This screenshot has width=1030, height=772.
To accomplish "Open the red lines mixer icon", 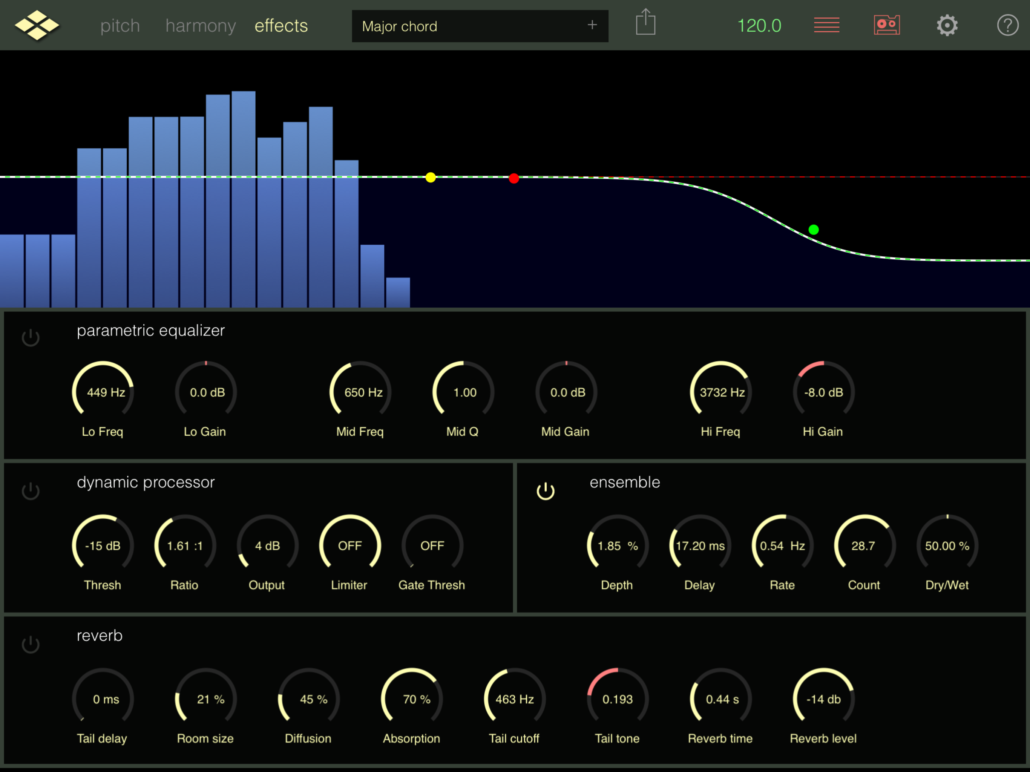I will pos(826,25).
